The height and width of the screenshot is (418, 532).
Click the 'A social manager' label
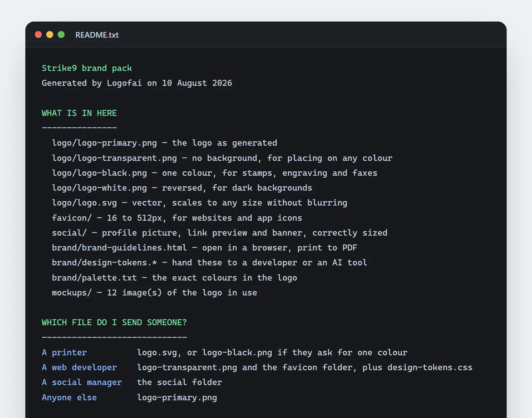82,382
